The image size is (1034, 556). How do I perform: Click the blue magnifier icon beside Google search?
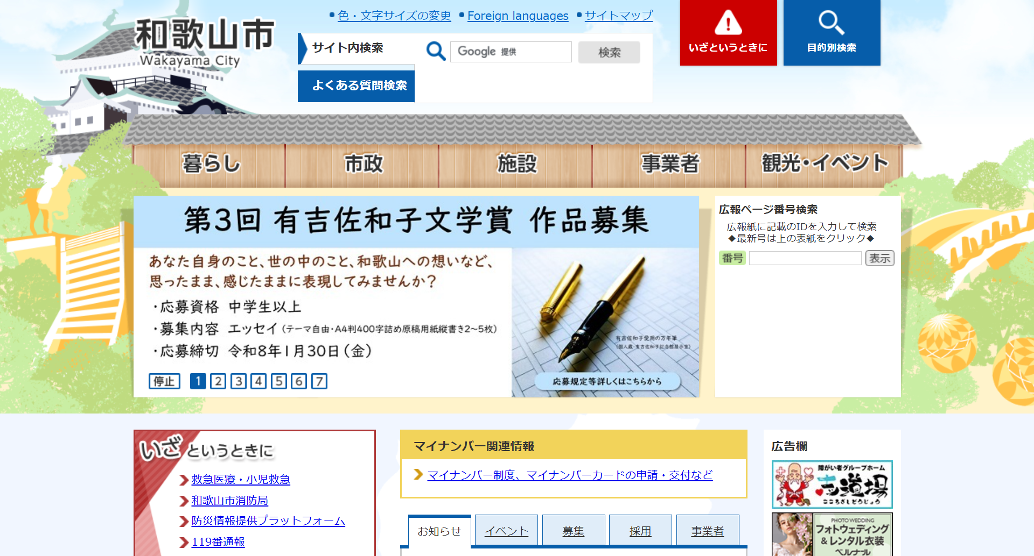436,52
